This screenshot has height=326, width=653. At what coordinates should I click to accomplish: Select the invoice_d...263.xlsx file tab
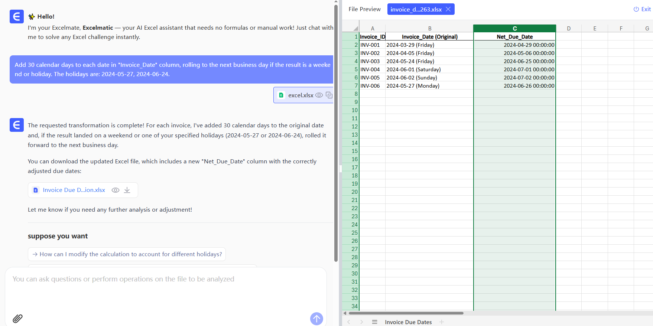coord(416,9)
